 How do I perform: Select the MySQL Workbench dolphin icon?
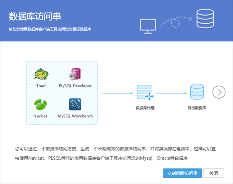tap(75, 104)
